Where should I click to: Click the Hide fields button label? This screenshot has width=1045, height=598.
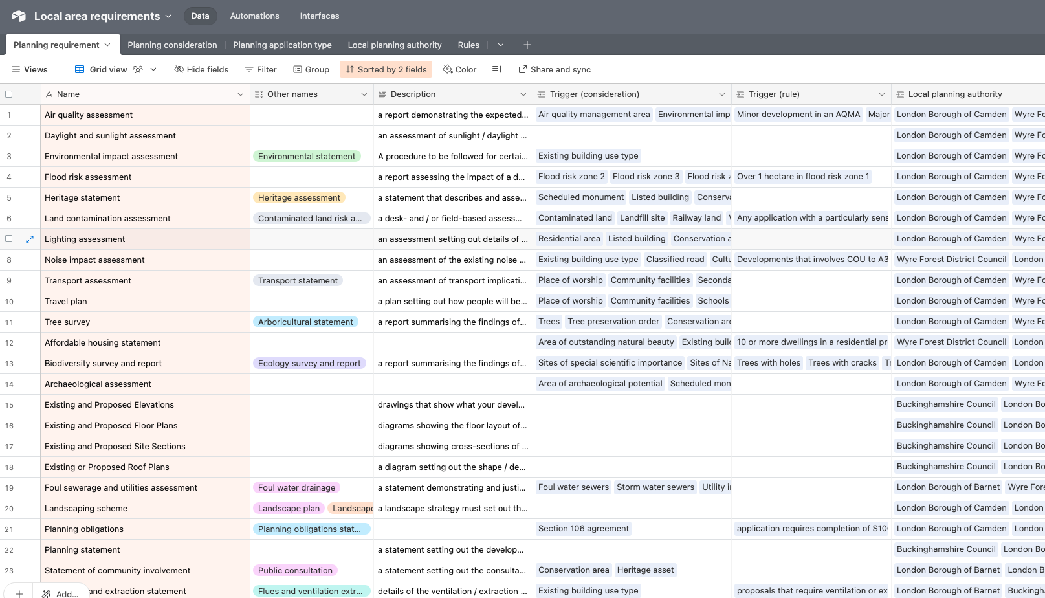(208, 69)
